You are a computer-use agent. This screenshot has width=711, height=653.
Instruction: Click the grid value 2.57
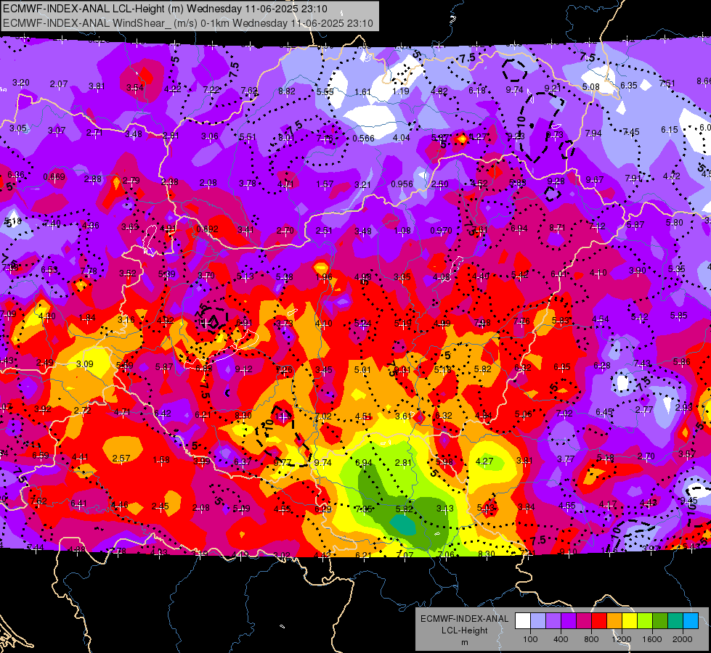(121, 458)
